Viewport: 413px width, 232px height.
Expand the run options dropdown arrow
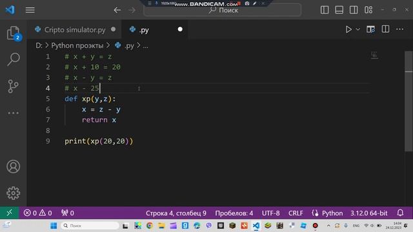(x=358, y=29)
